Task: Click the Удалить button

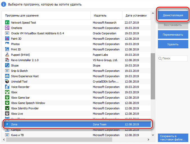Action: (x=173, y=44)
